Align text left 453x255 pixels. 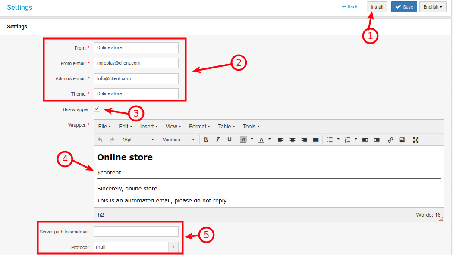coord(280,140)
